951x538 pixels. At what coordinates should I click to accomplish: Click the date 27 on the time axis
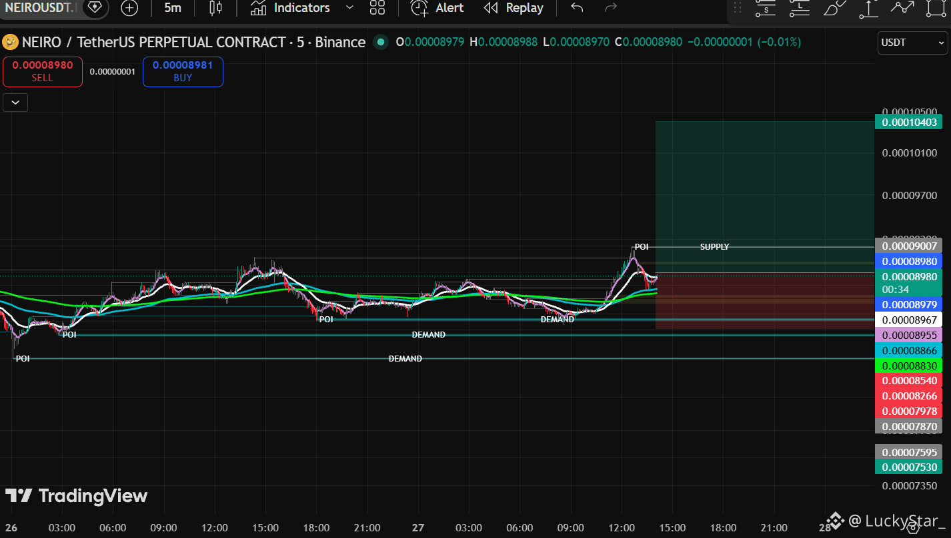(417, 528)
